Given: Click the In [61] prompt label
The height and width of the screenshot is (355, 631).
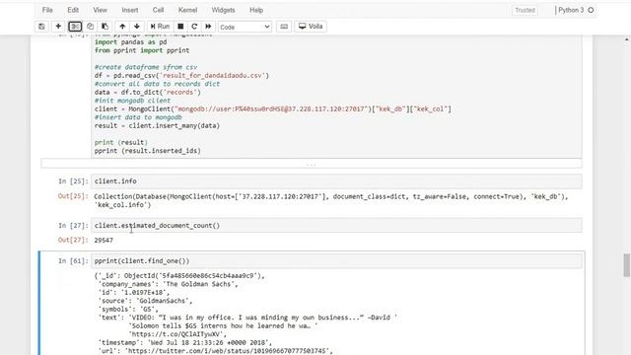Looking at the screenshot, I should pyautogui.click(x=73, y=260).
